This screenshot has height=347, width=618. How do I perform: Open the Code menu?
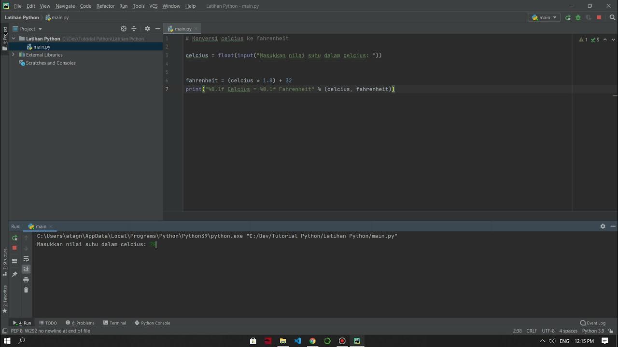pos(85,6)
